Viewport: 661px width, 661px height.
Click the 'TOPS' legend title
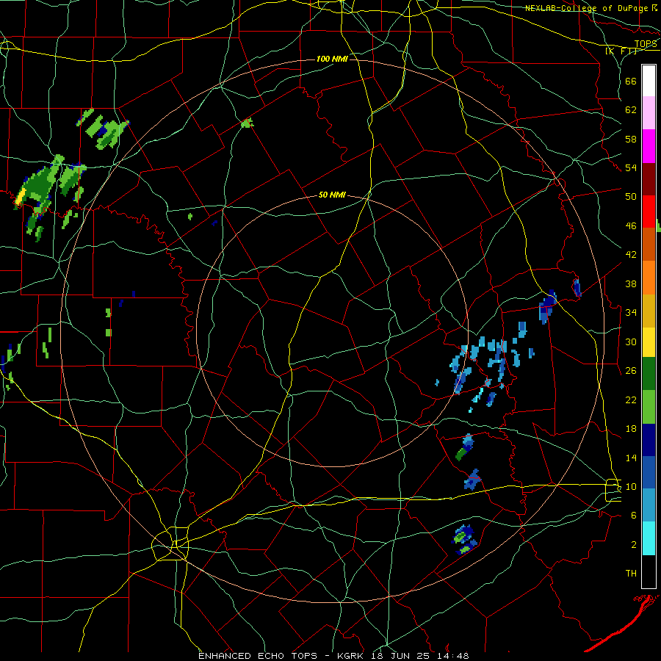[x=645, y=44]
